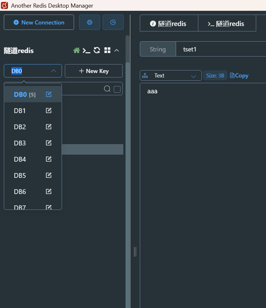Viewport: 266px width, 308px height.
Task: Click the New Connection button
Action: [x=39, y=23]
